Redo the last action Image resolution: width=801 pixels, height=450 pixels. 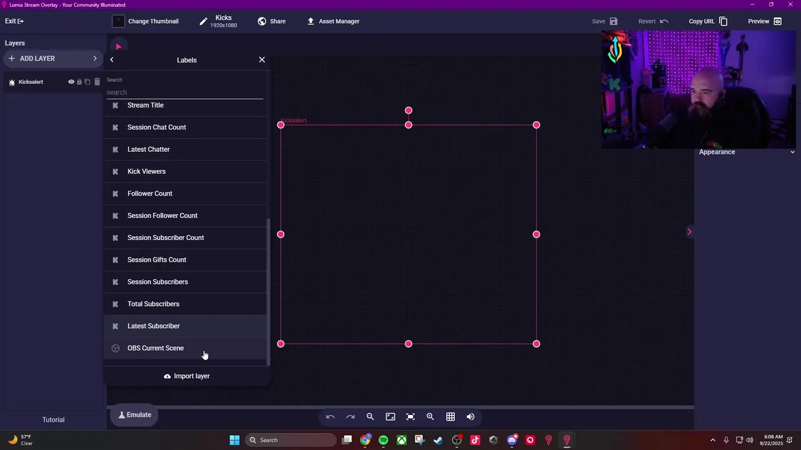350,417
